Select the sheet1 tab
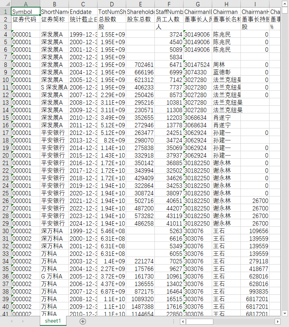289x327 pixels. 53,321
